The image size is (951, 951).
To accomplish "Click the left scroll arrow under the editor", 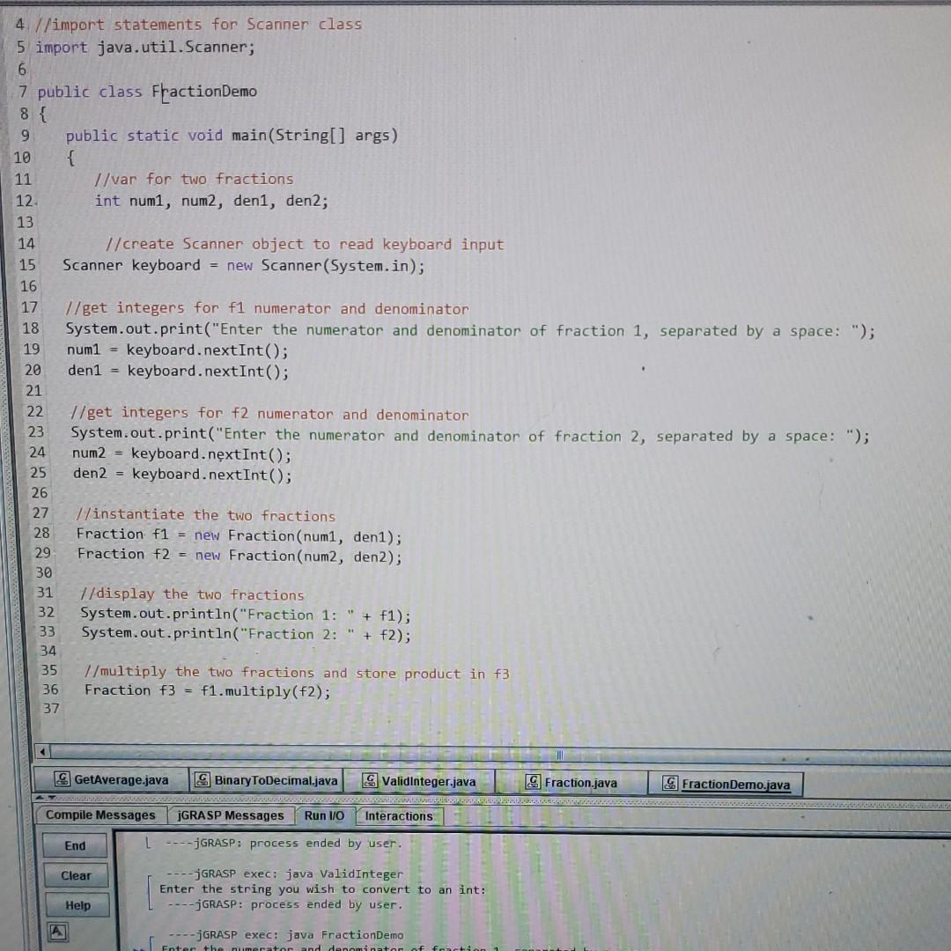I will click(x=42, y=751).
